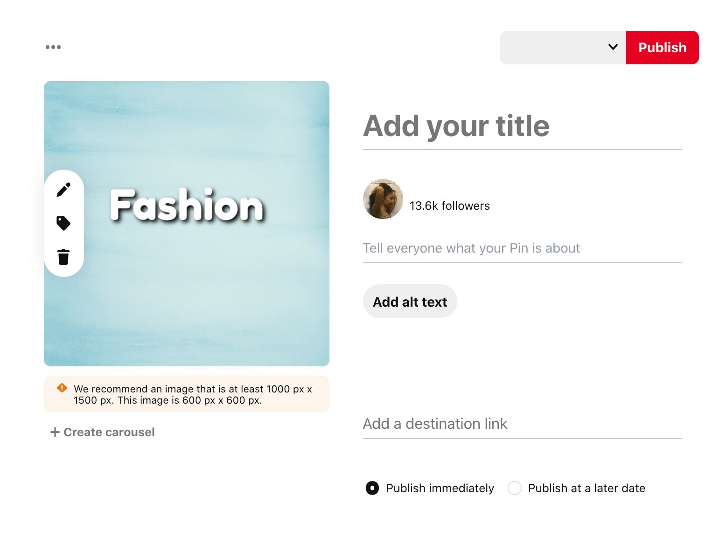Click the Add alt text button
This screenshot has height=536, width=727.
410,302
